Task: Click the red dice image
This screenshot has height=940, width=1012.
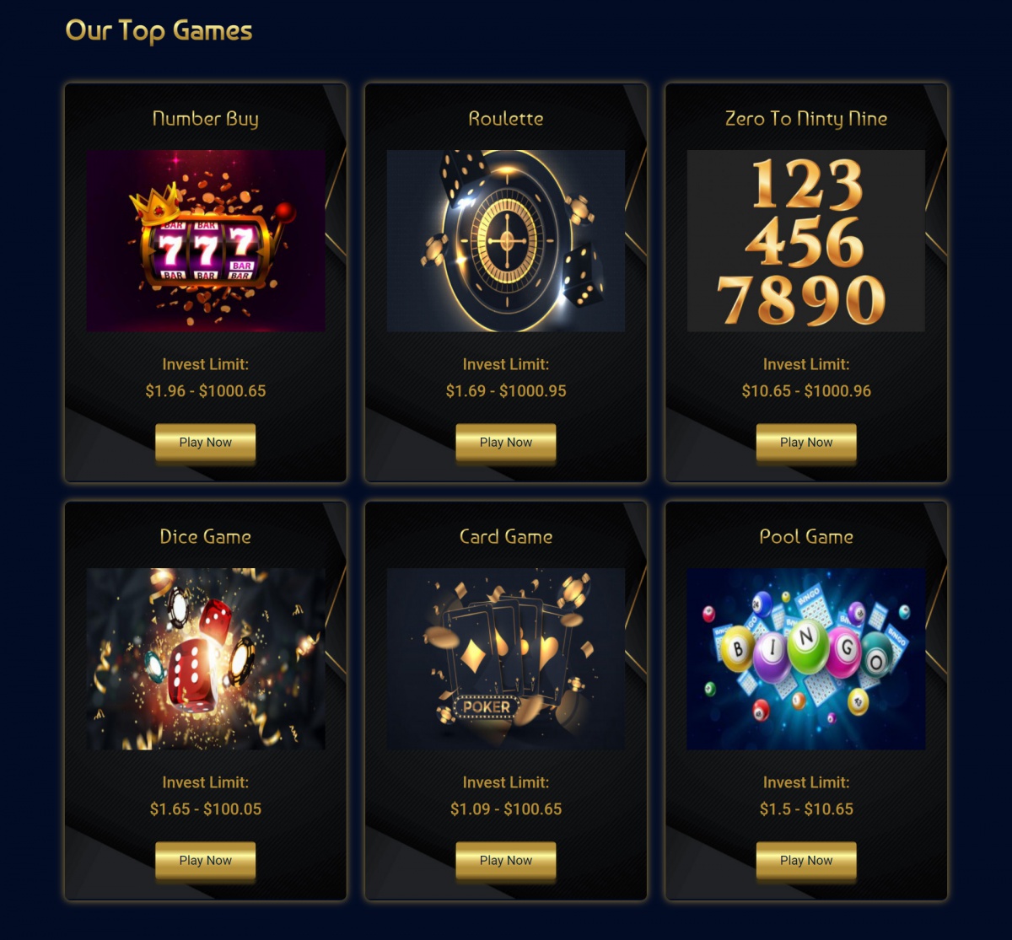Action: click(x=206, y=659)
